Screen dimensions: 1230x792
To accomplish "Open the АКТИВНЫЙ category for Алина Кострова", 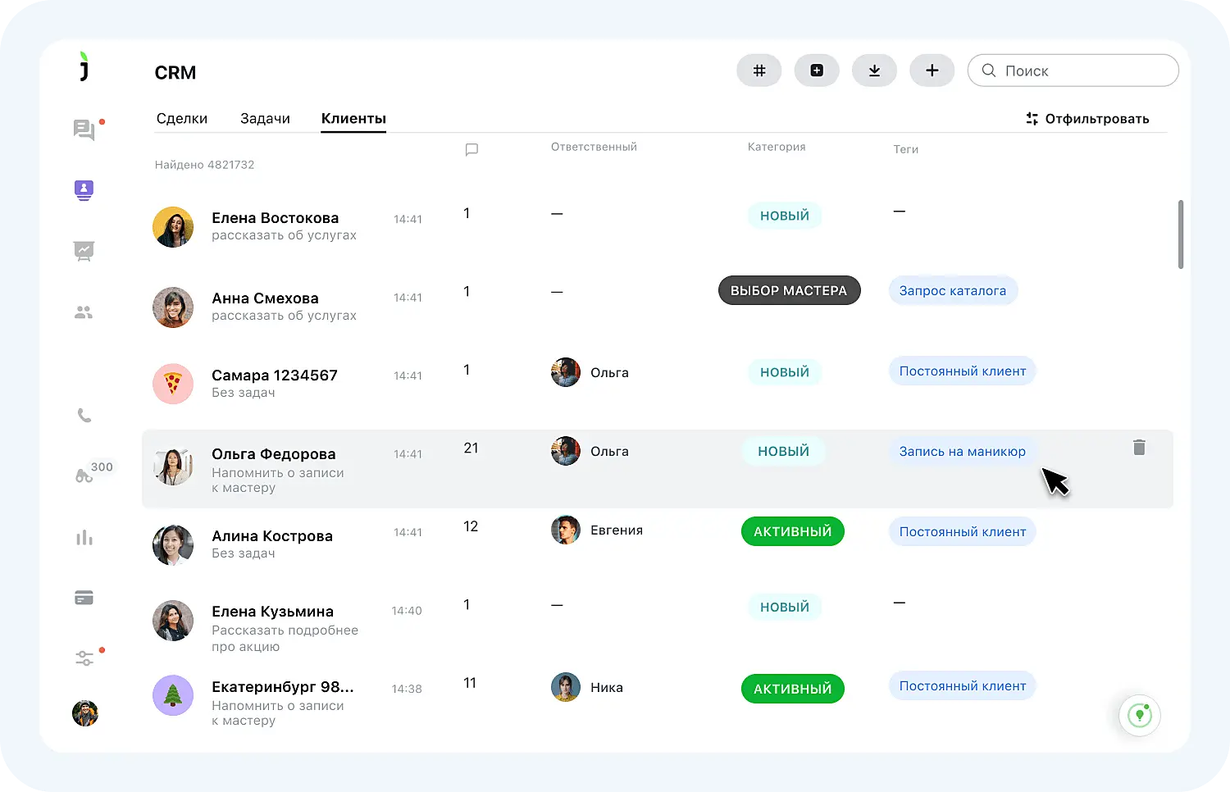I will point(792,531).
